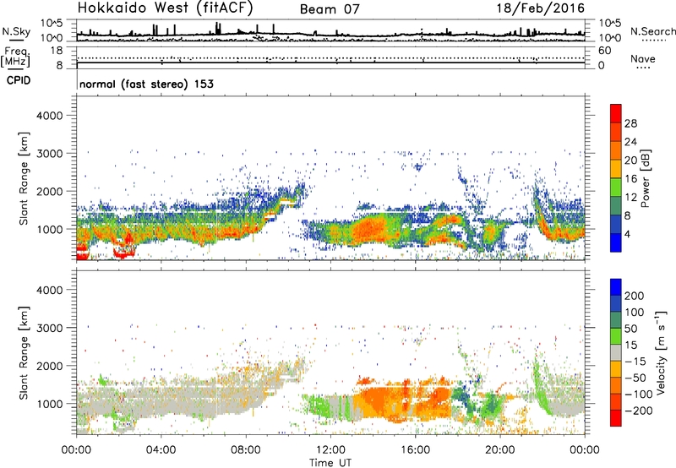Viewport: 676px width, 468px height.
Task: Select the yellow 16–20 dB Power color segment
Action: click(616, 168)
